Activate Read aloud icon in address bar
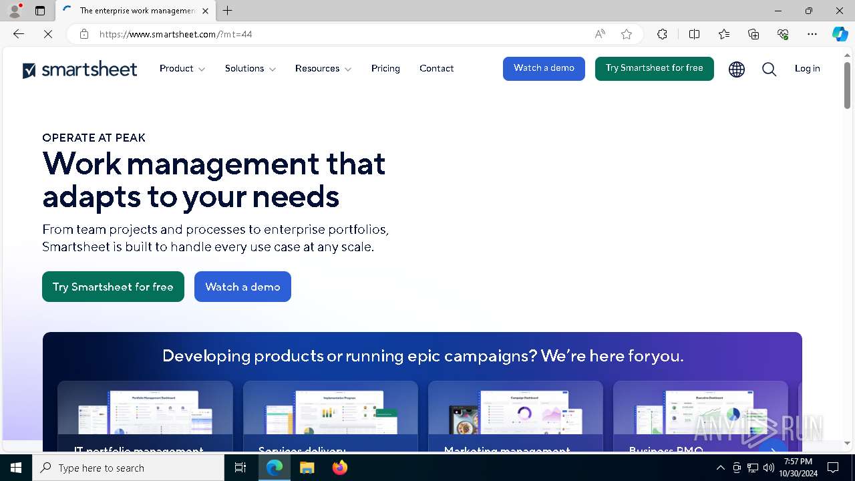The image size is (855, 481). [600, 34]
